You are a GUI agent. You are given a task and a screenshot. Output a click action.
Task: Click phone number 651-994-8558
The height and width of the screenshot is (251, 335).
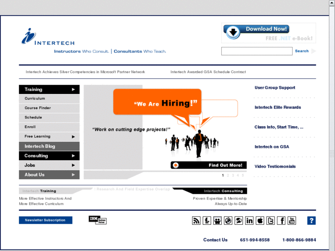(255, 240)
